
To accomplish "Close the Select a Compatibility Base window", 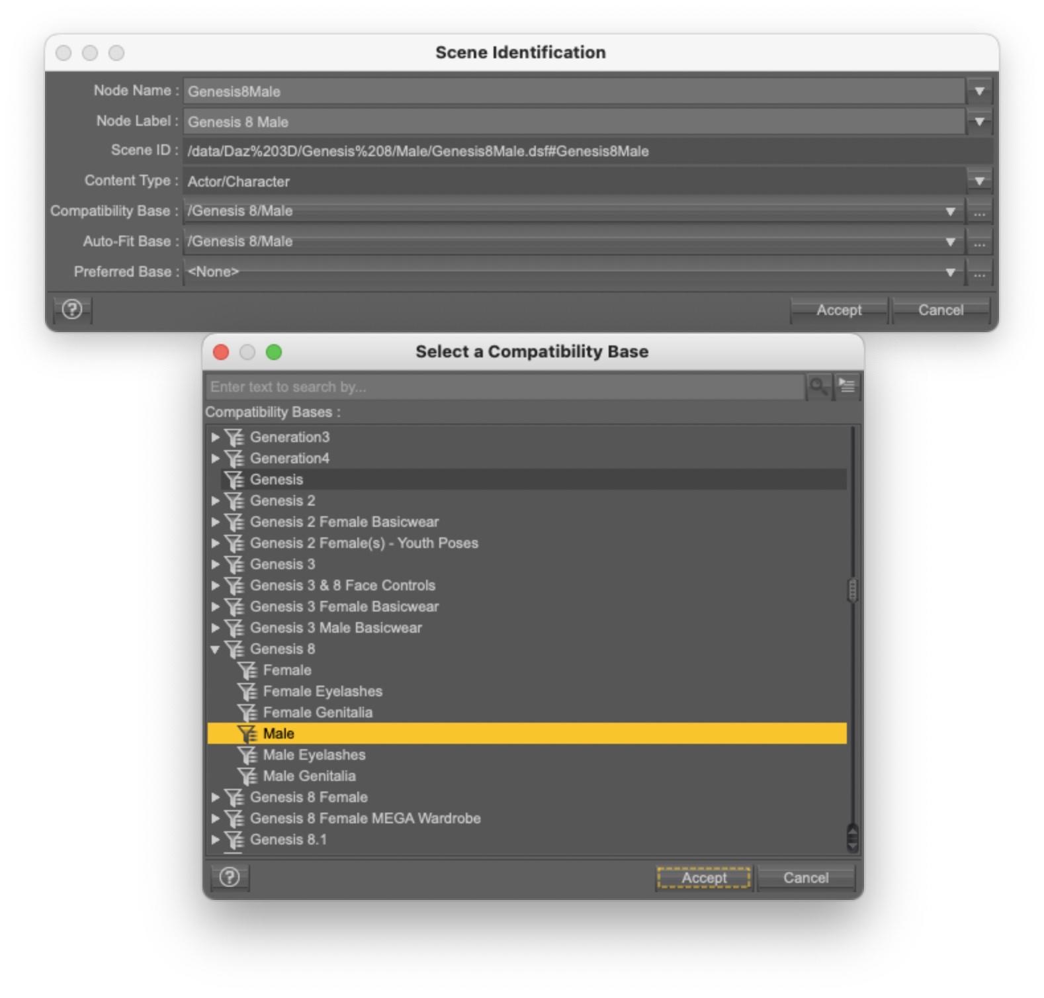I will [x=221, y=352].
